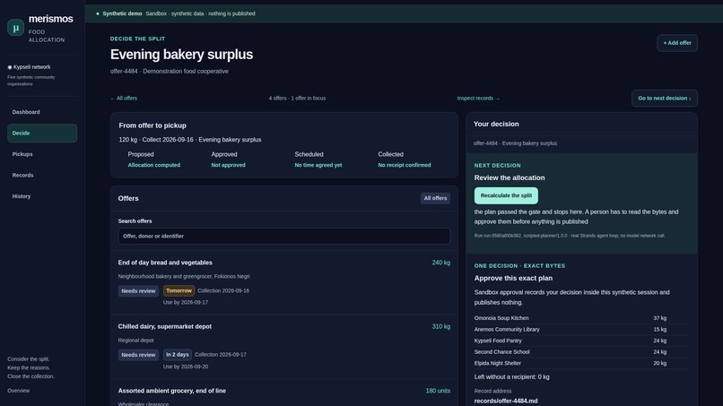This screenshot has height=406, width=723.
Task: Open the Dashboard page
Action: point(42,112)
